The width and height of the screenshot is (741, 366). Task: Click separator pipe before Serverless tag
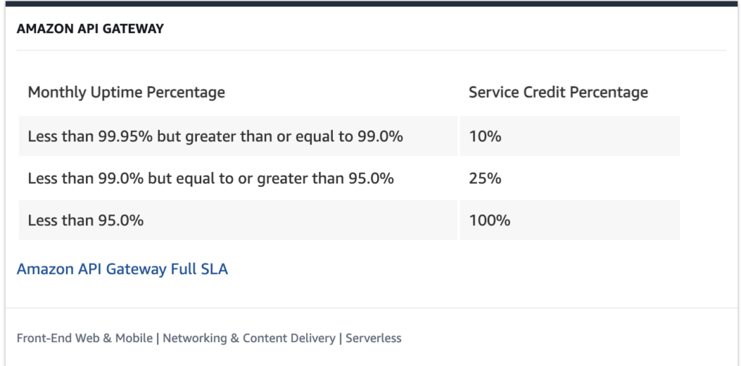(x=341, y=338)
